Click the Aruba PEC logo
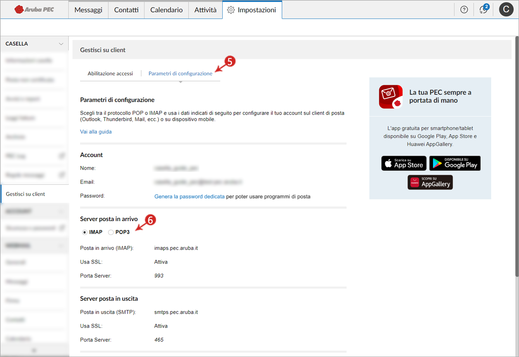 click(34, 9)
